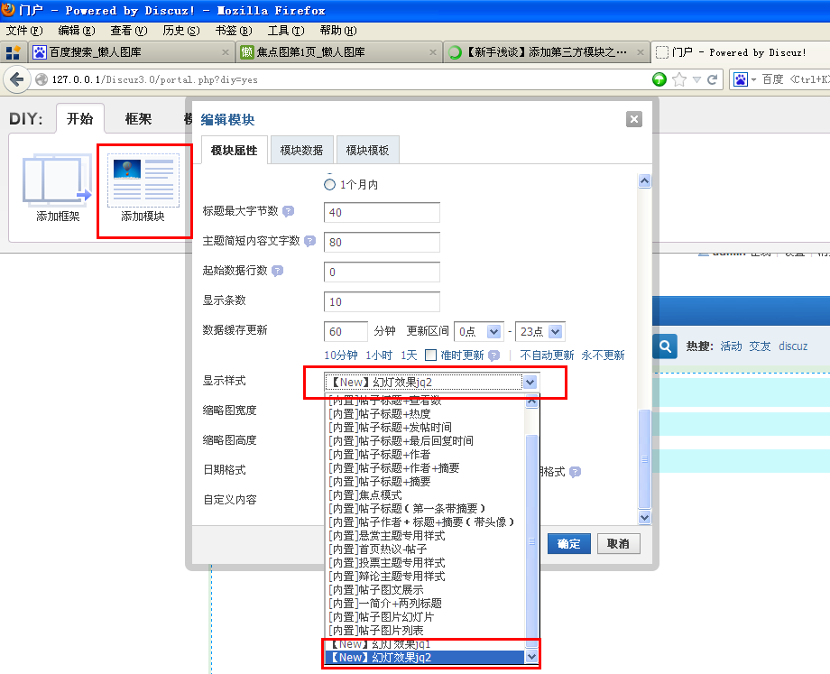Open the 编辑 menu
Image resolution: width=830 pixels, height=674 pixels.
(77, 30)
